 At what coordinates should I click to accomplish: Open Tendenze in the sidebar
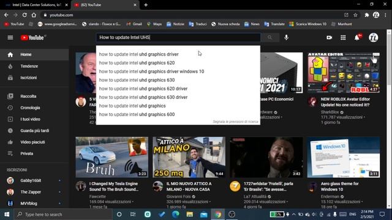pos(34,66)
